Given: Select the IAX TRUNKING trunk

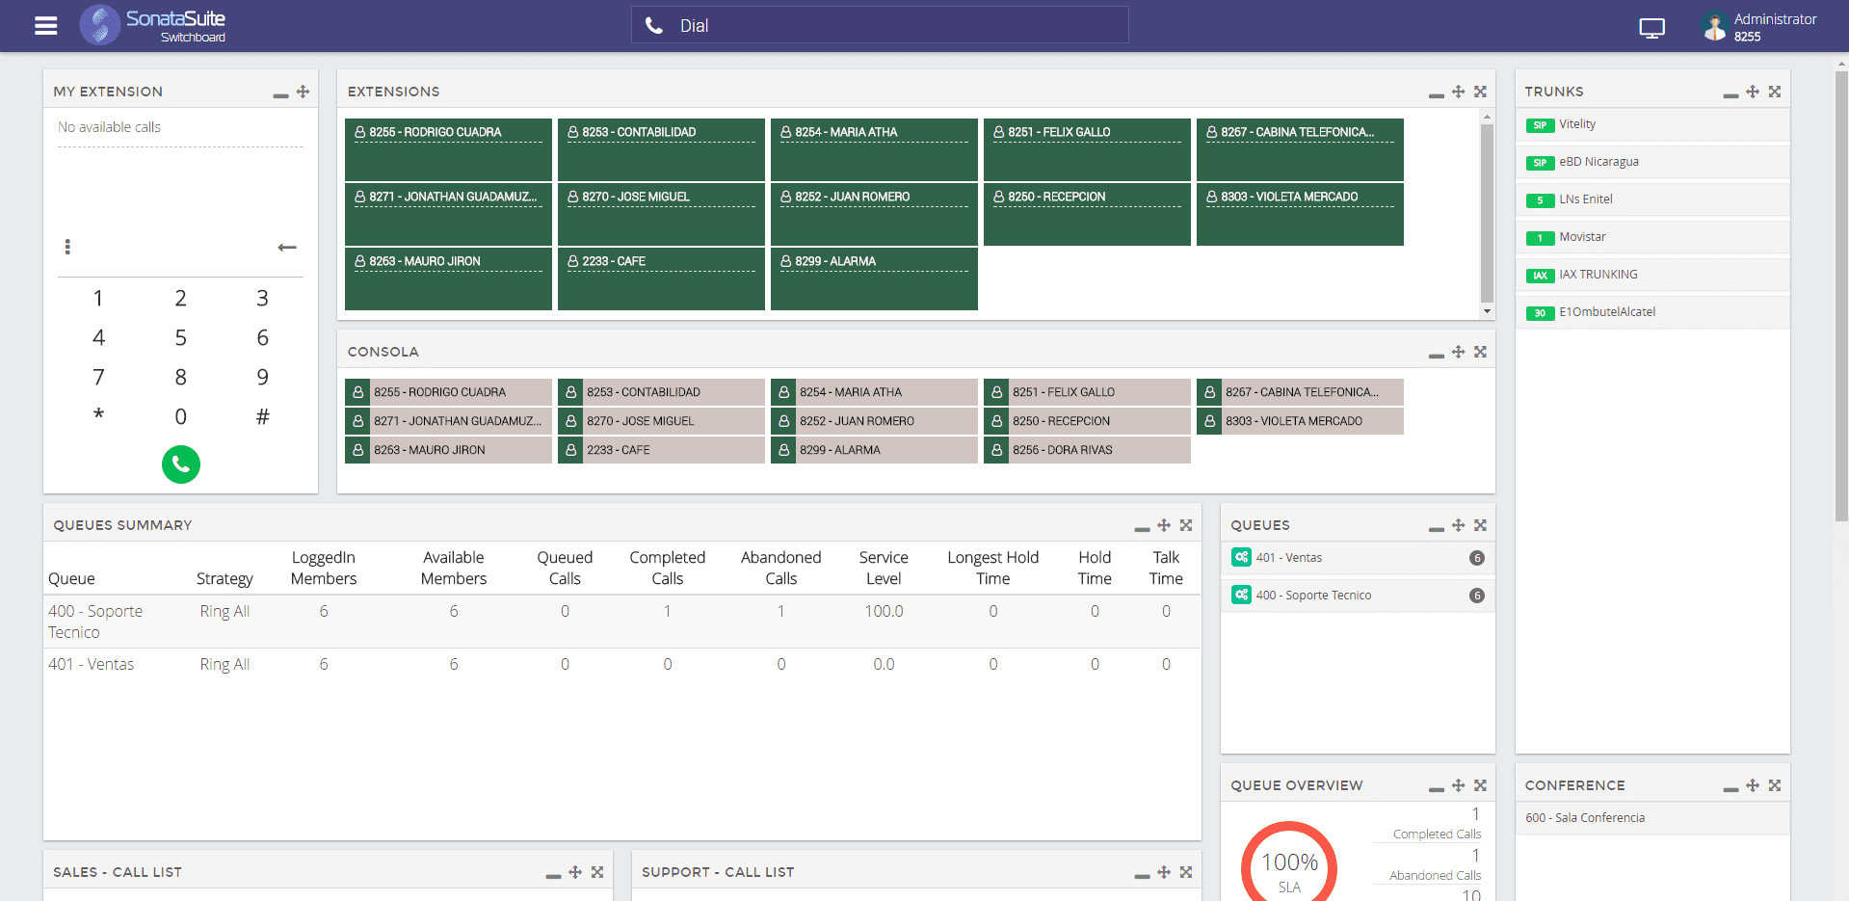Looking at the screenshot, I should click(x=1652, y=275).
